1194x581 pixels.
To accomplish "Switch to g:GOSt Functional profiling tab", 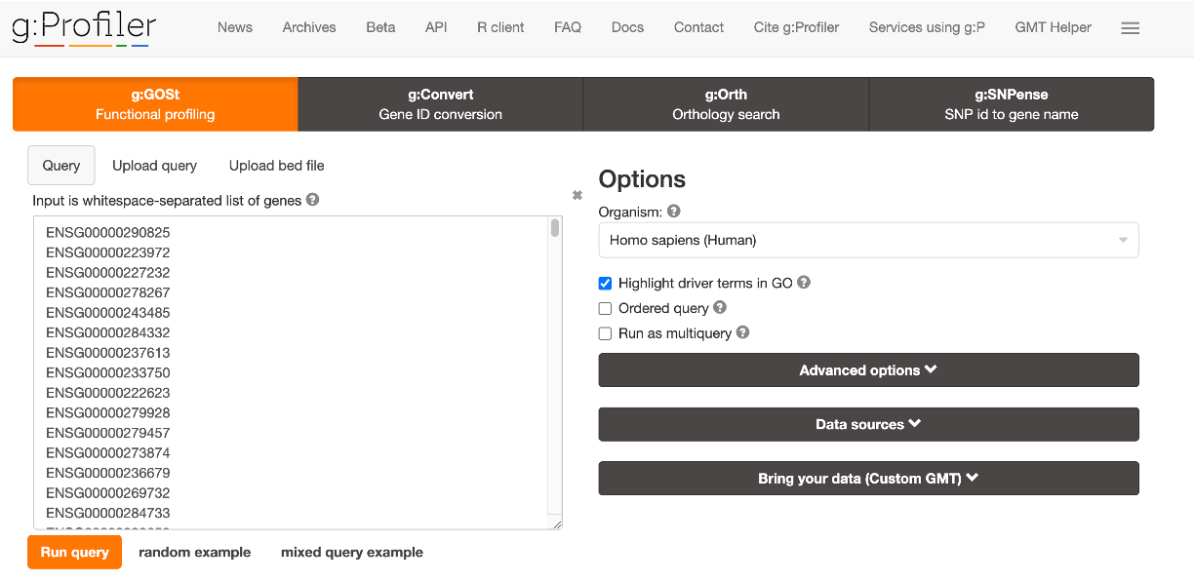I will [155, 104].
